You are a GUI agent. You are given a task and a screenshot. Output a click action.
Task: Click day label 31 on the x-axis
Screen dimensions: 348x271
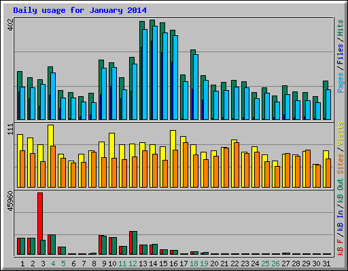pyautogui.click(x=326, y=264)
